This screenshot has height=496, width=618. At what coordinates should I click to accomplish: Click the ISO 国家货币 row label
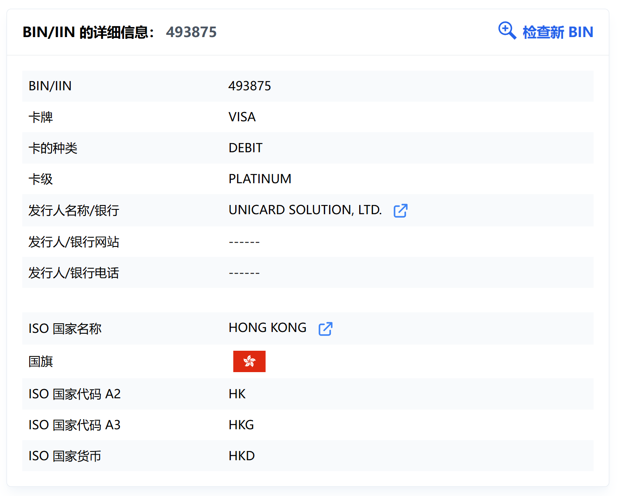[65, 456]
